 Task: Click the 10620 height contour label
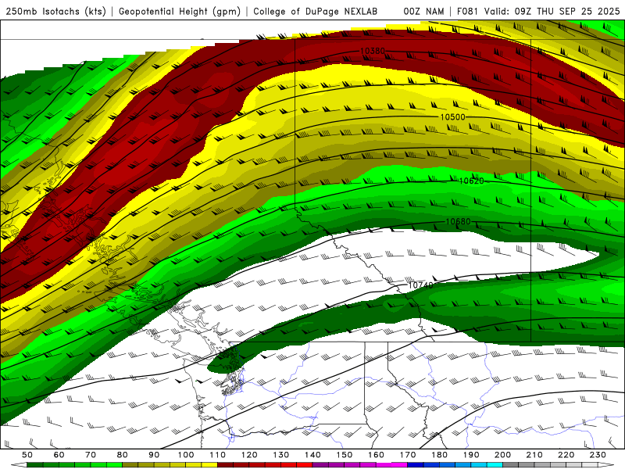471,181
